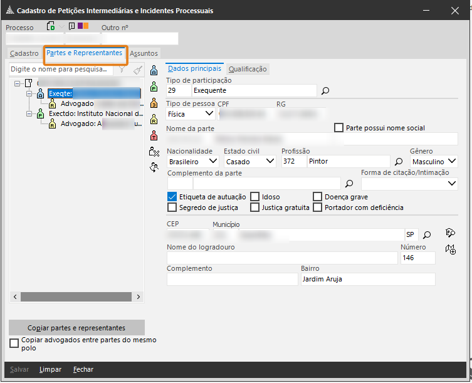Open Gênero dropdown
This screenshot has height=383, width=472.
tap(434, 162)
